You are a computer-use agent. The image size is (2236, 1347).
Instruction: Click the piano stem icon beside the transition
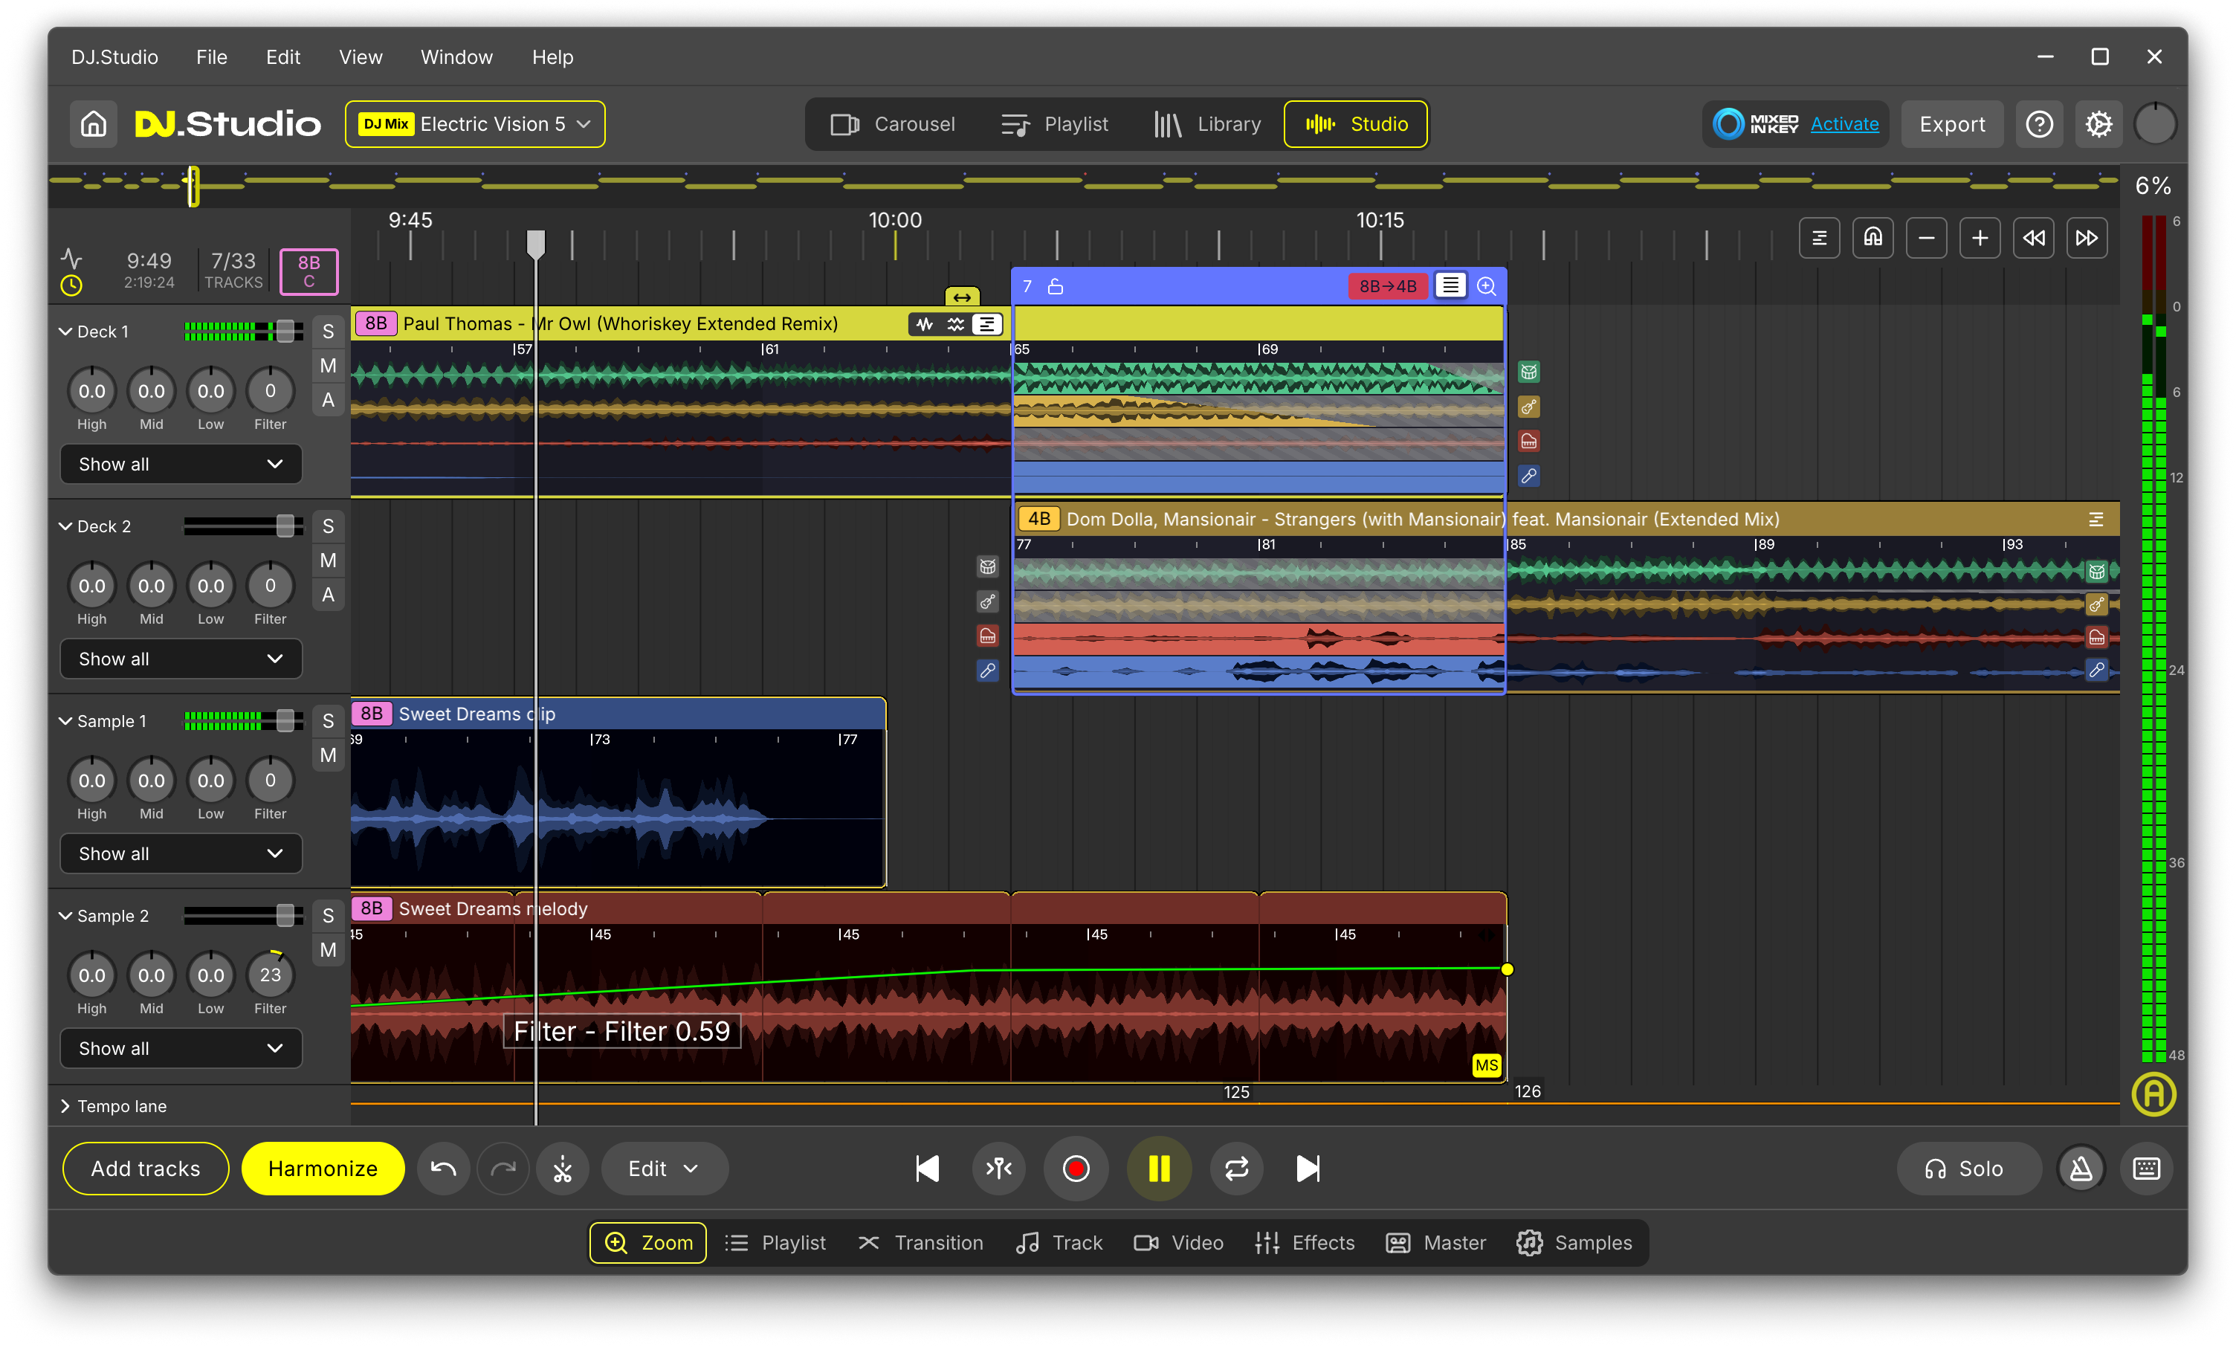(1529, 441)
